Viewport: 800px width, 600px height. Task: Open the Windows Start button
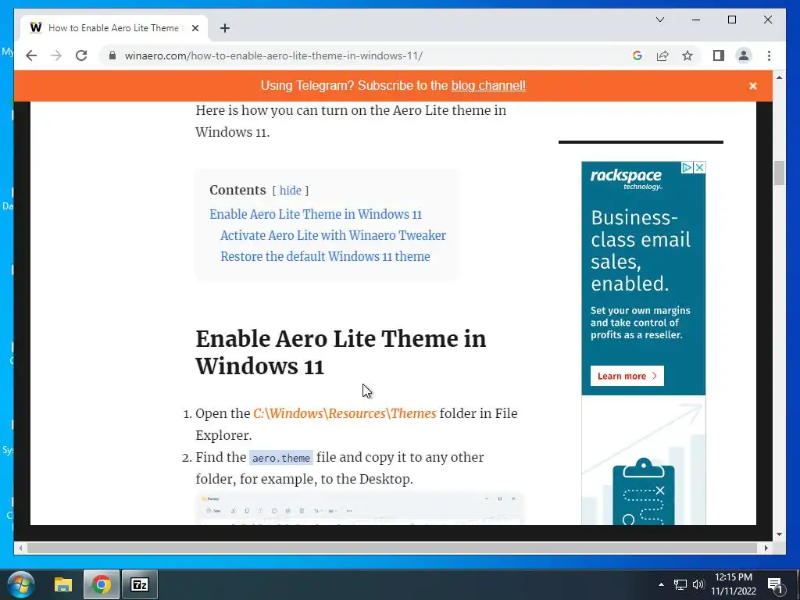21,584
